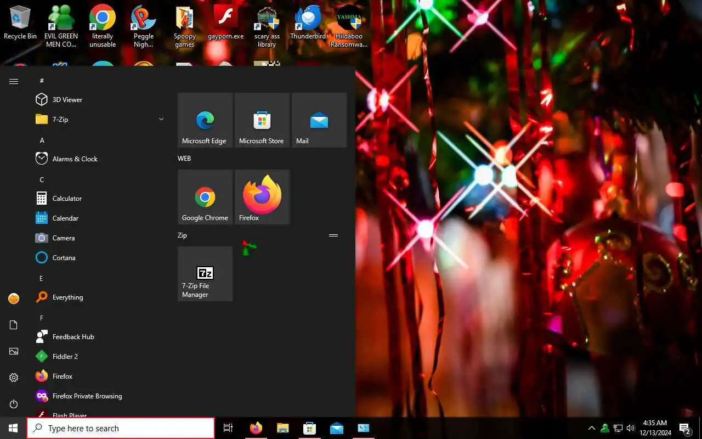Show hidden system tray icons
The width and height of the screenshot is (702, 439).
point(591,428)
